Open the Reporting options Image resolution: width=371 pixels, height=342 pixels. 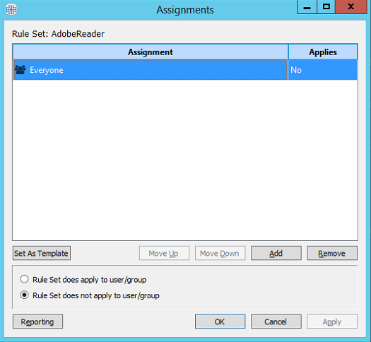pos(37,322)
